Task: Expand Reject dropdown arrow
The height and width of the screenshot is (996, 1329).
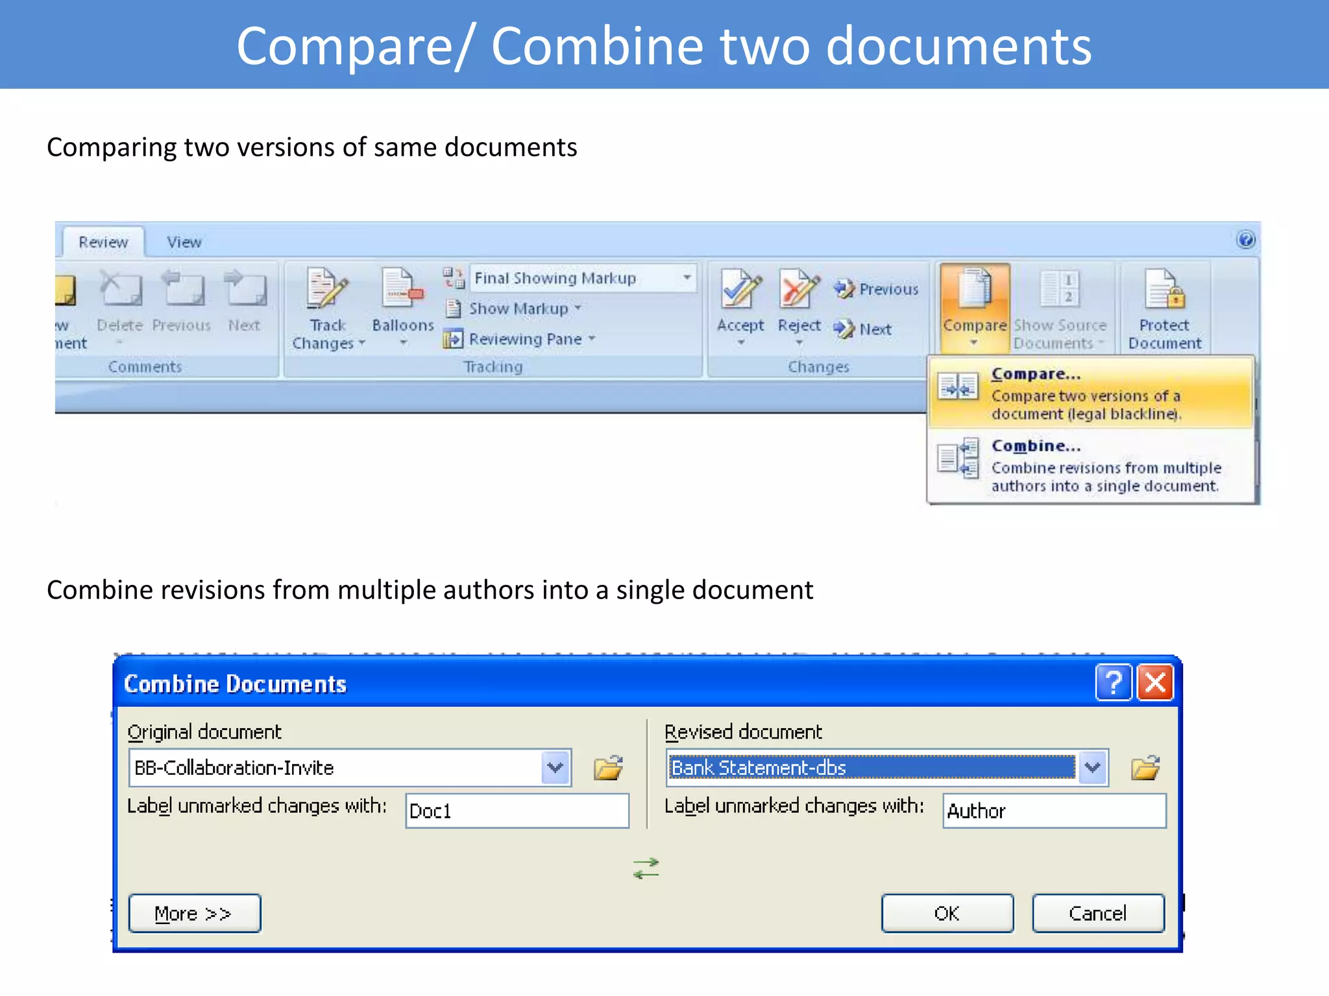Action: pyautogui.click(x=799, y=342)
